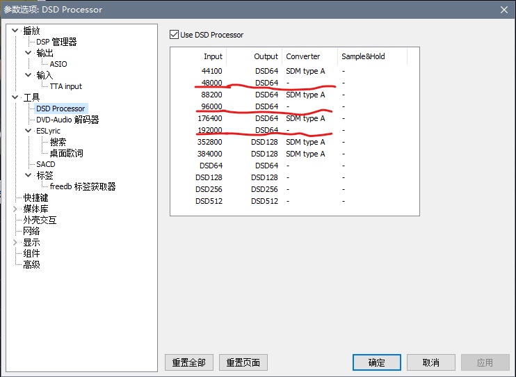Select 快捷键 in the preferences tree
Image resolution: width=516 pixels, height=377 pixels.
click(35, 198)
